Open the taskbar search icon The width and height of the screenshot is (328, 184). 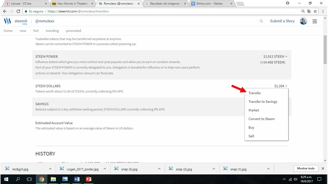(18, 179)
